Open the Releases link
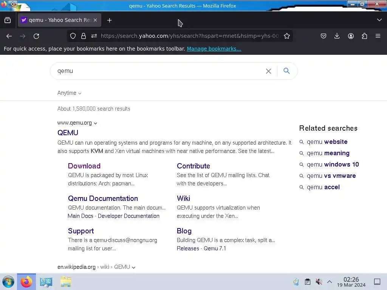Screen dimensions: 387x290 (x=188, y=248)
